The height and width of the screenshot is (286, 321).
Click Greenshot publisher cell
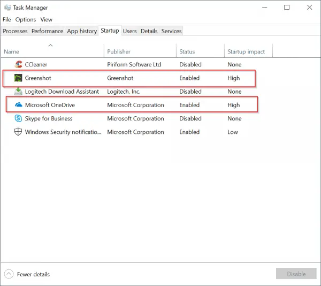point(120,78)
